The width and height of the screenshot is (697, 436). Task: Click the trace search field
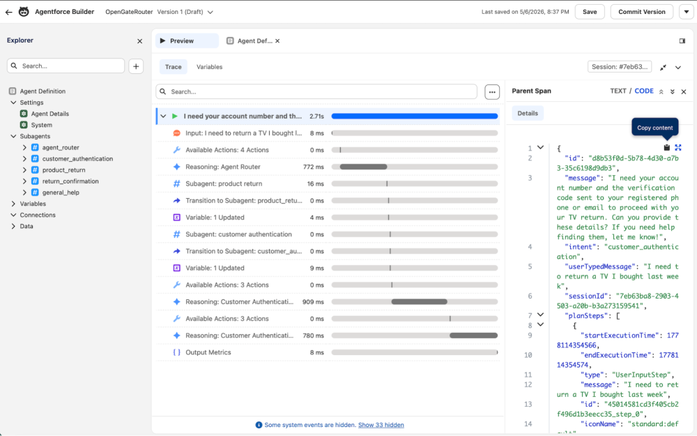tap(316, 91)
